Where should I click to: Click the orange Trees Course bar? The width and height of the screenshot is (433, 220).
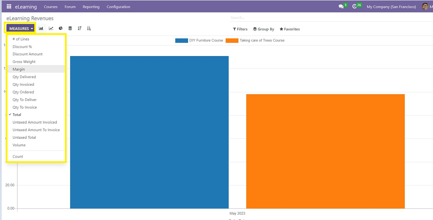325,151
